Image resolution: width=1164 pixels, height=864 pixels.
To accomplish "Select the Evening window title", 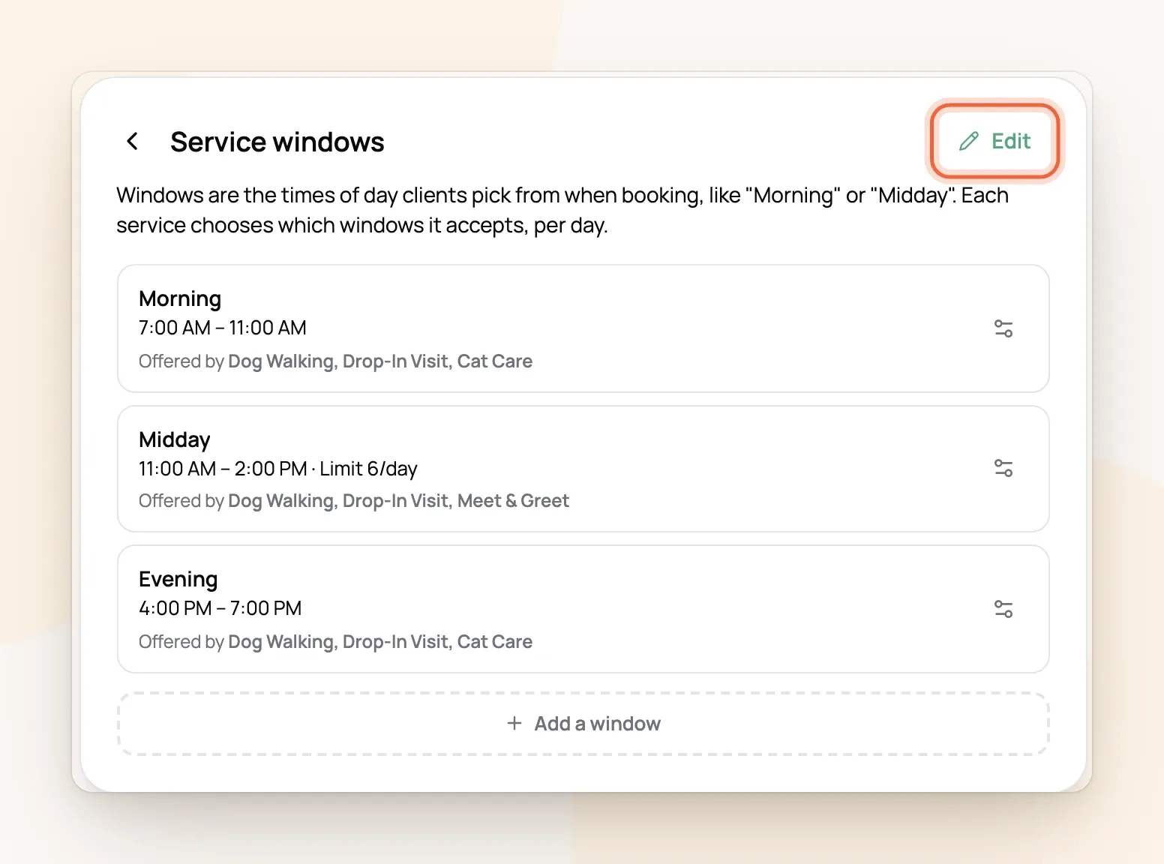I will click(178, 579).
